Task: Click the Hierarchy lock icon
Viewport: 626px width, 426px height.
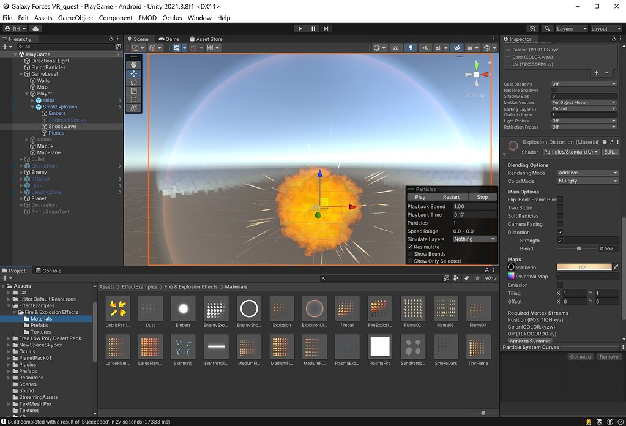Action: point(111,39)
